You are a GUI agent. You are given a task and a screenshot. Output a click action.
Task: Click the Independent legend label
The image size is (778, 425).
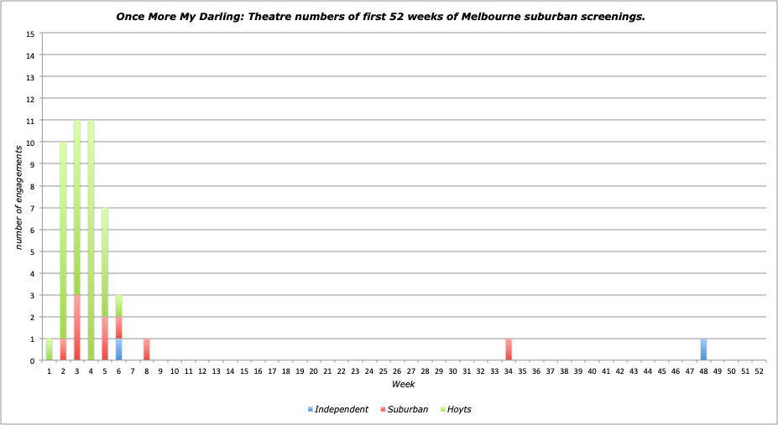pos(342,409)
